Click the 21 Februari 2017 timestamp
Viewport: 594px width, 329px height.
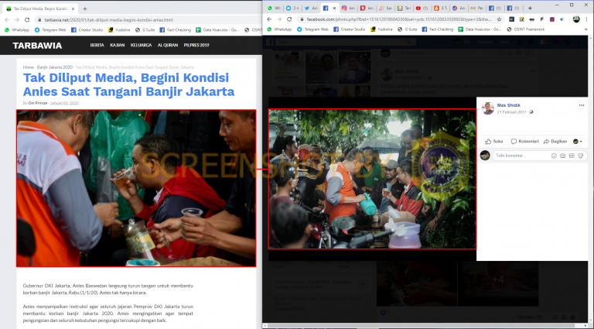(511, 112)
